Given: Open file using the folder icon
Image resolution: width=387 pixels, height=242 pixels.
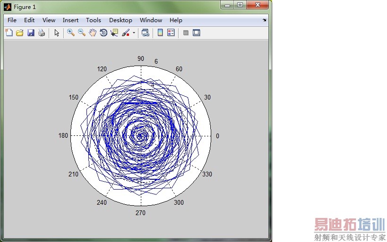Looking at the screenshot, I should 20,33.
